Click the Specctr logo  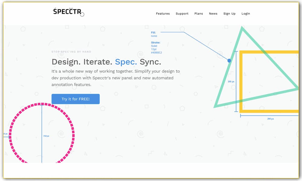pyautogui.click(x=67, y=12)
